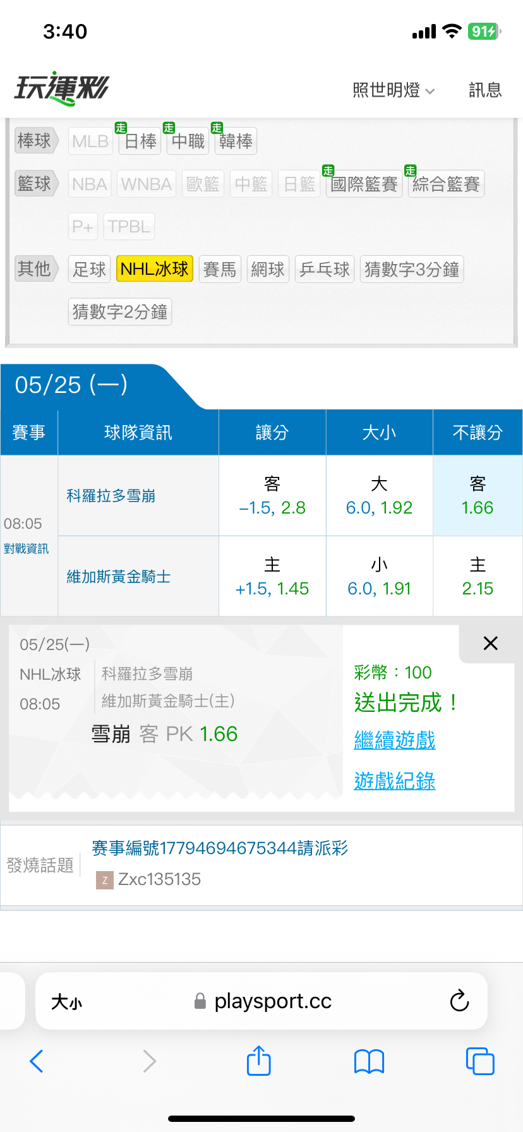Select the 大 6.0, 1.92 over cell
The height and width of the screenshot is (1132, 523).
pos(379,496)
